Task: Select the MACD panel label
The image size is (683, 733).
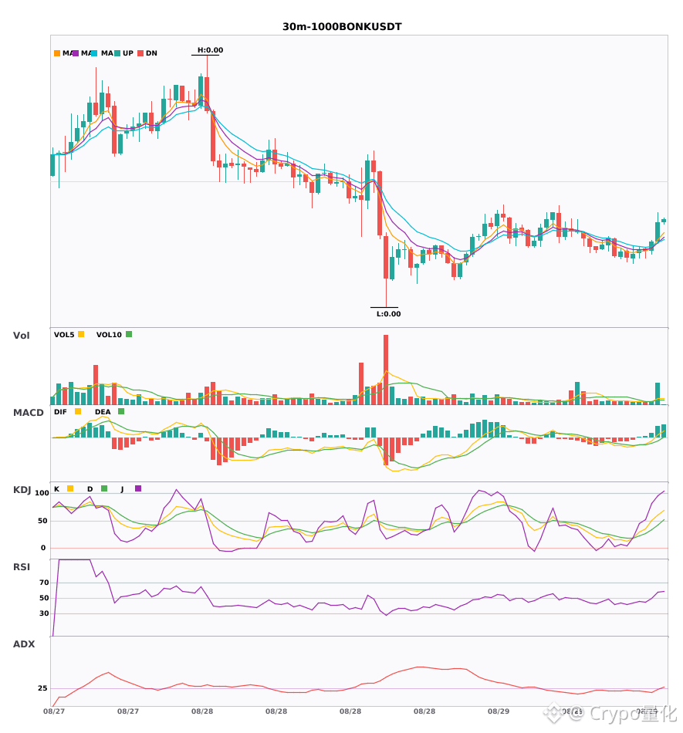Action: [28, 412]
